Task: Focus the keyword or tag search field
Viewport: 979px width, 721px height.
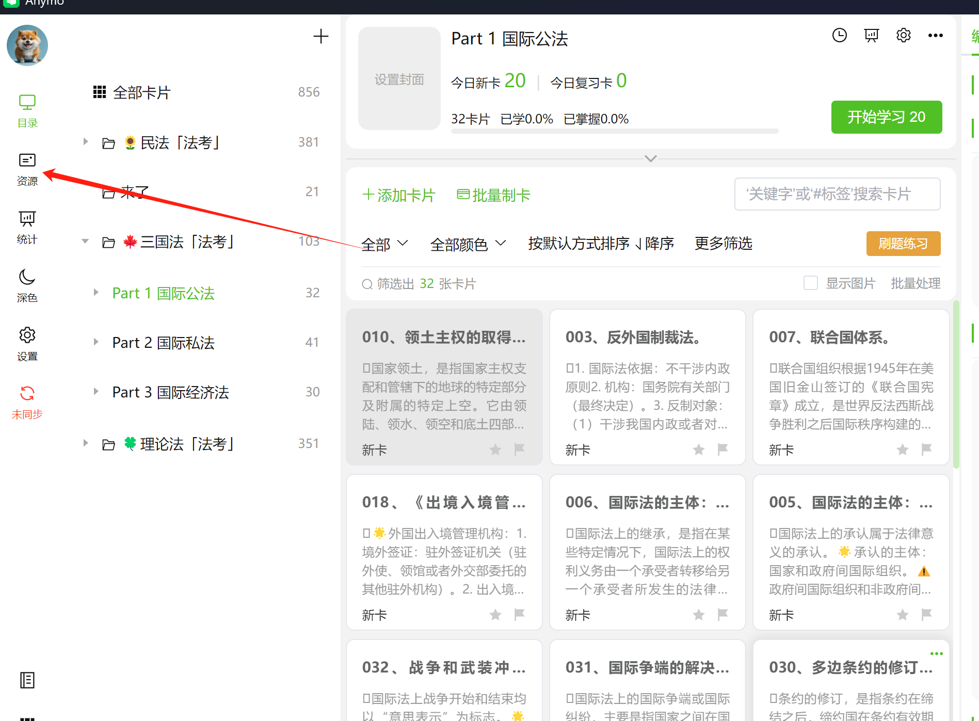Action: tap(838, 194)
